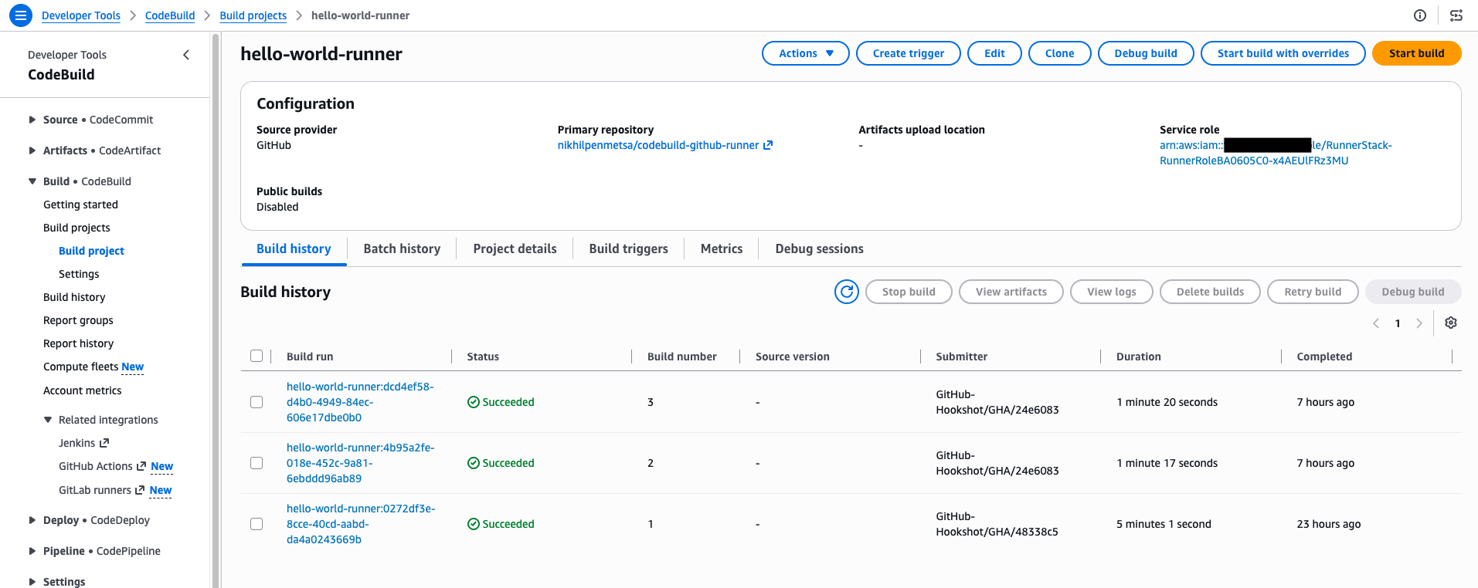
Task: Click the GitHub Actions external link icon
Action: (141, 466)
